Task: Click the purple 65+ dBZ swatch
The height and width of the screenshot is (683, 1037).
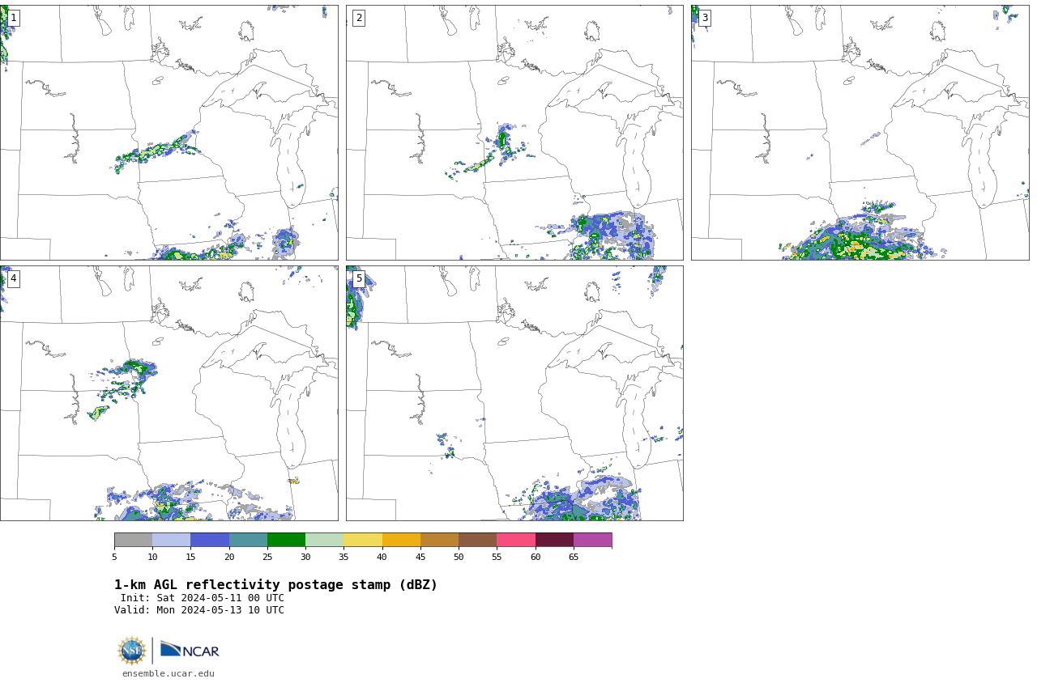Action: coord(592,540)
